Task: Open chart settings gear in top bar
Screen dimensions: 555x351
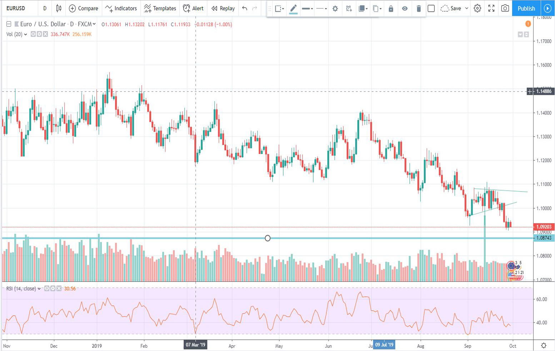Action: click(477, 8)
